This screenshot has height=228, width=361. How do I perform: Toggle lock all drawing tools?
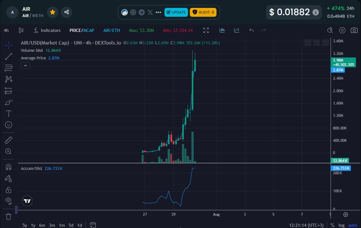point(9,190)
